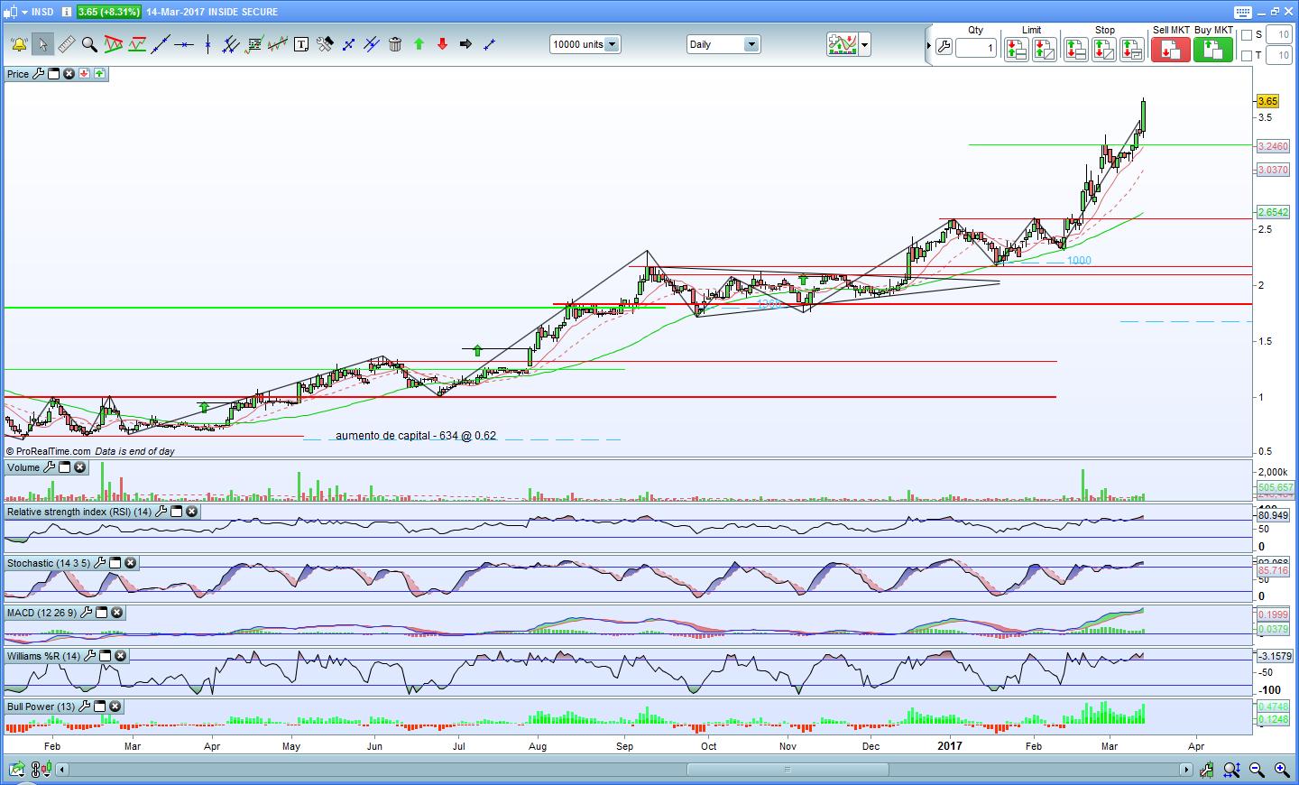Screen dimensions: 1299x785
Task: Click the Price panel label
Action: pos(18,74)
